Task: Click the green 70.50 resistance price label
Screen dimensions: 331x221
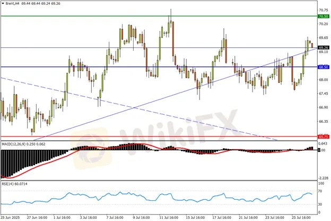Action: pyautogui.click(x=324, y=16)
